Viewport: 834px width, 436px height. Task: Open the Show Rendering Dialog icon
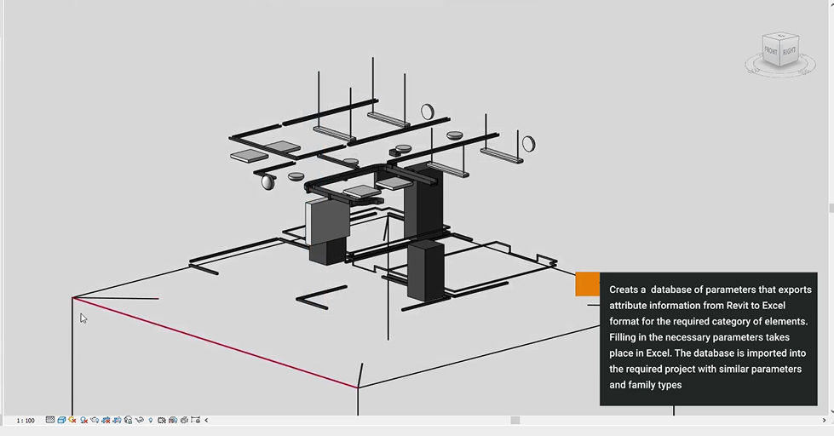coord(95,420)
